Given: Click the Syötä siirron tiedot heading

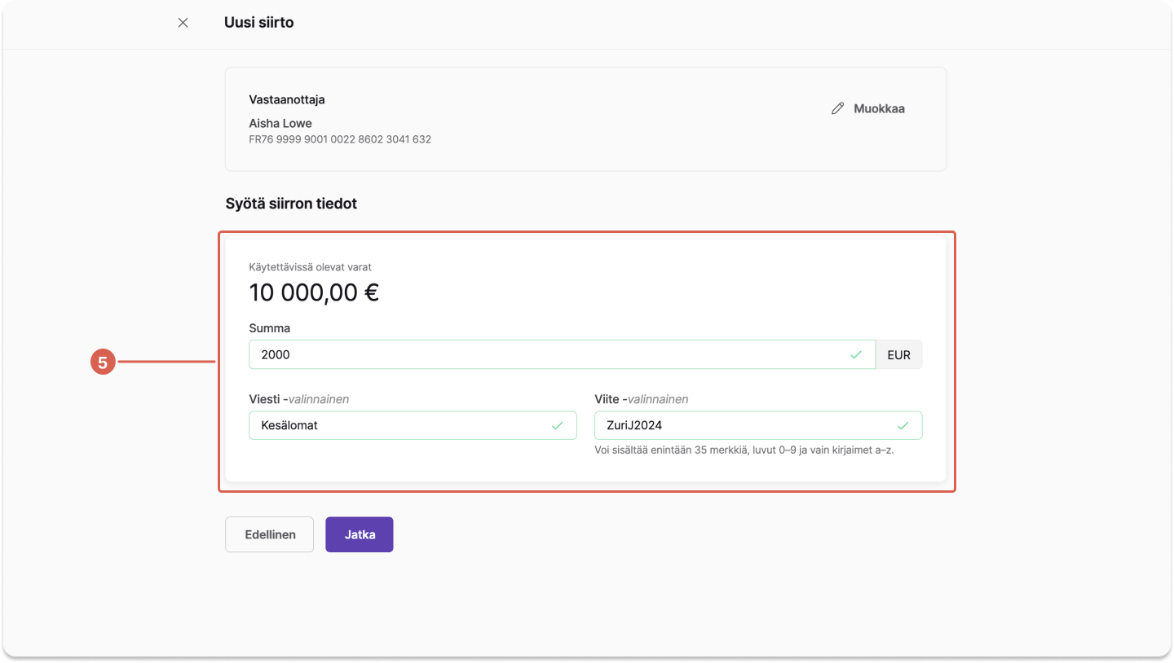Looking at the screenshot, I should tap(291, 204).
